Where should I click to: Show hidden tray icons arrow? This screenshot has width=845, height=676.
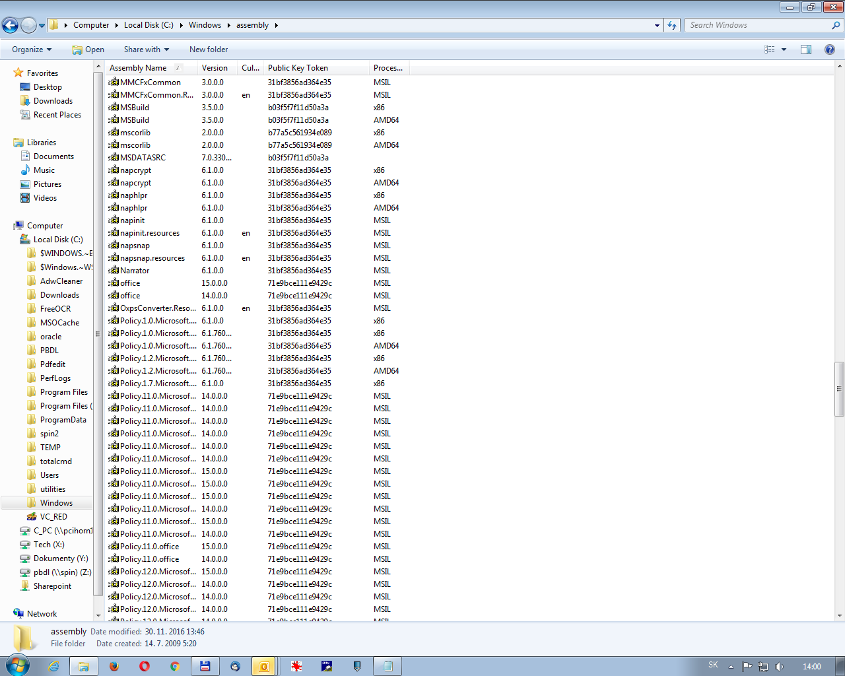pos(731,667)
